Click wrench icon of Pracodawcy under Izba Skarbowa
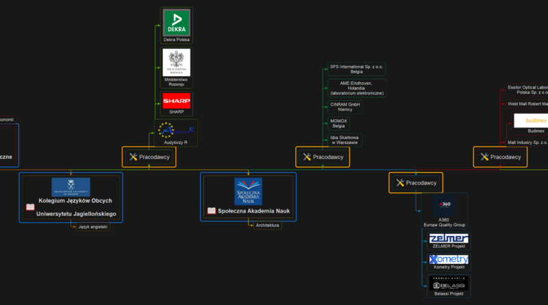This screenshot has height=305, width=548. click(x=307, y=157)
